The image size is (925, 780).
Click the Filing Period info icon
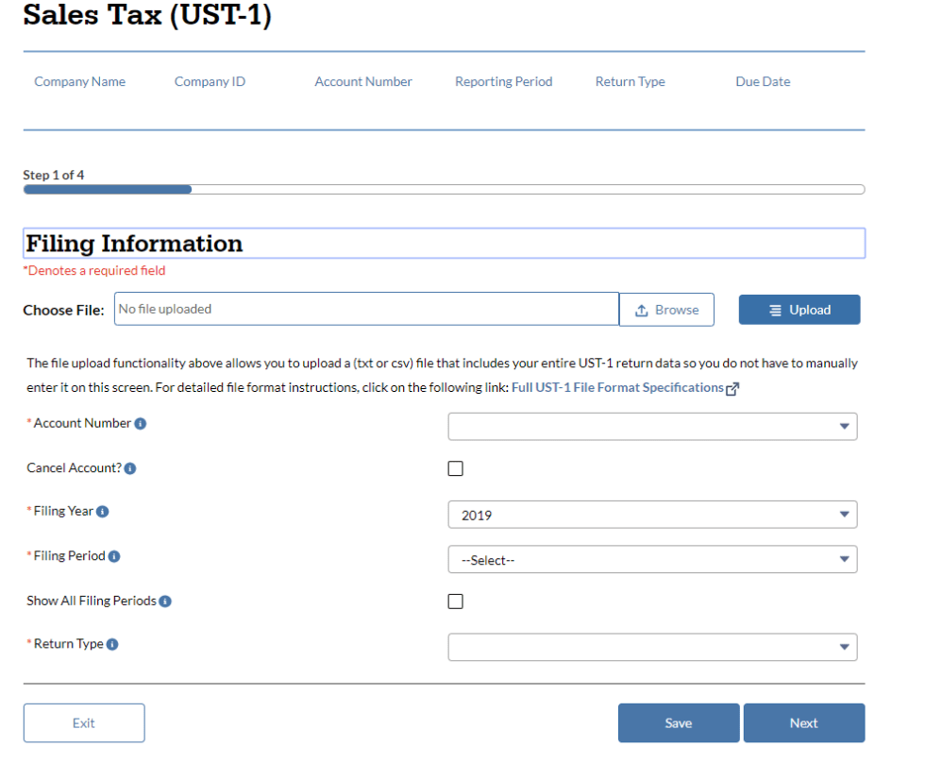(114, 555)
